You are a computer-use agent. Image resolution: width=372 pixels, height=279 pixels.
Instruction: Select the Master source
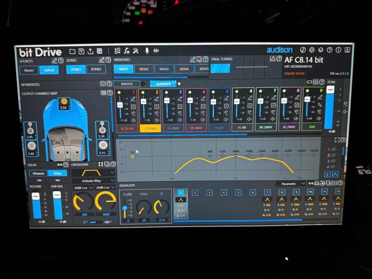29,70
